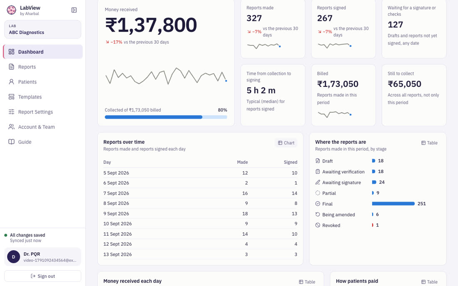Click the Still to collect ₹65,050 value
The width and height of the screenshot is (458, 286).
404,84
